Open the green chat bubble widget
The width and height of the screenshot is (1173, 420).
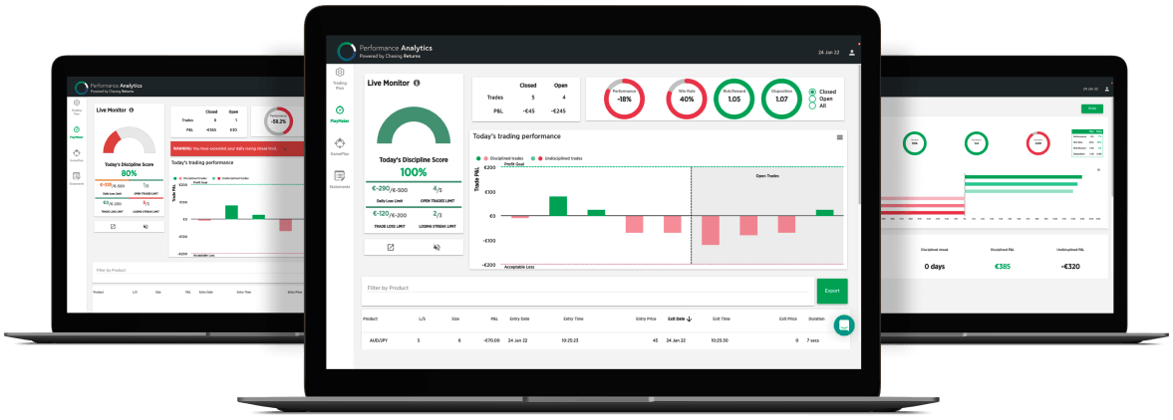pyautogui.click(x=844, y=325)
